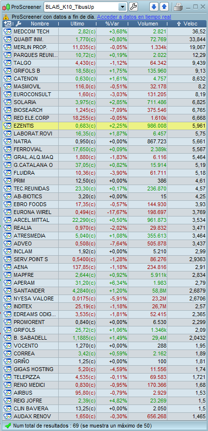Screen dimensions: 208x431
Task: Sort by the Volumen column header
Action: (148, 24)
